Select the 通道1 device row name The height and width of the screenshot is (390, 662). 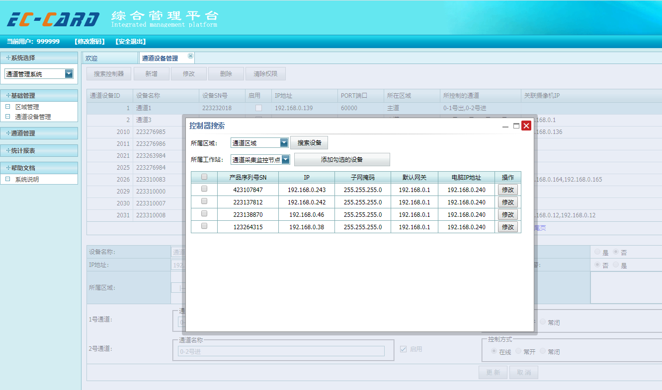coord(144,108)
